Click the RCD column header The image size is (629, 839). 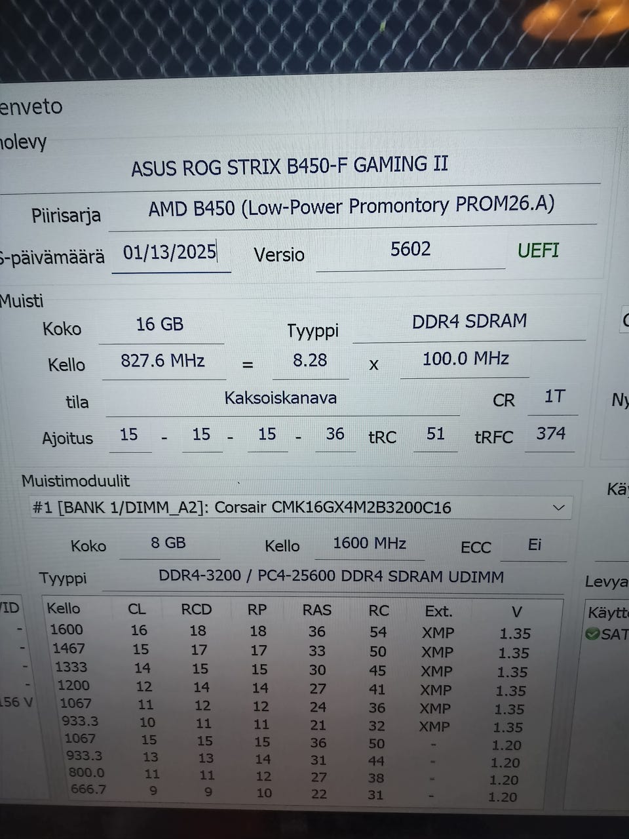[196, 610]
